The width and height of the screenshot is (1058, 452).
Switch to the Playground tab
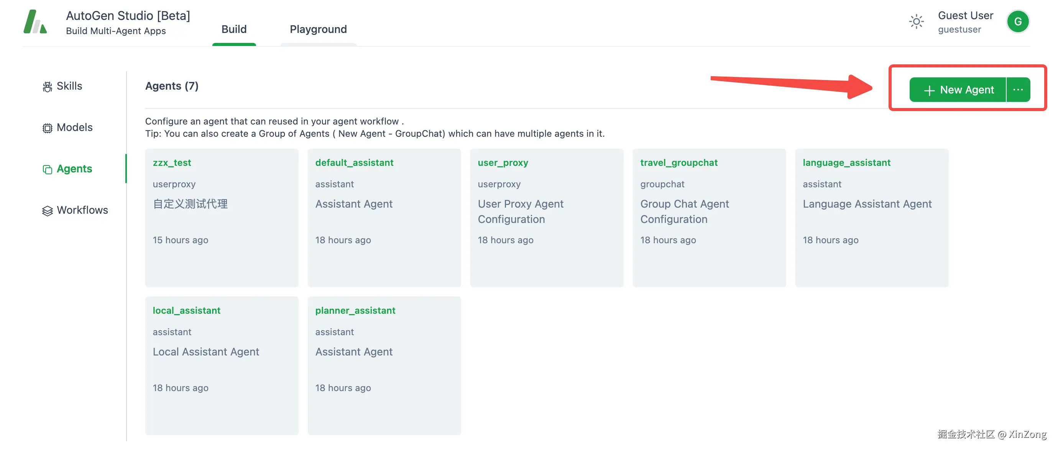click(x=318, y=29)
